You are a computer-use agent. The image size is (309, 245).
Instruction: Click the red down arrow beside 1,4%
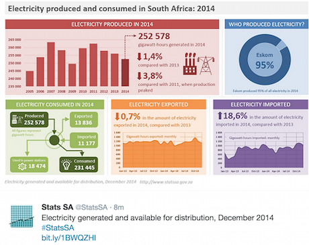[x=139, y=57]
